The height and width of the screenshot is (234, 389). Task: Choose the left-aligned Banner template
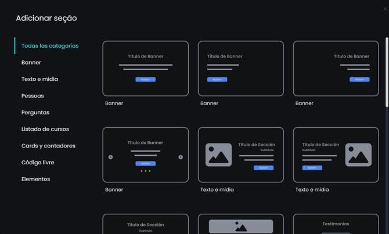tap(240, 69)
